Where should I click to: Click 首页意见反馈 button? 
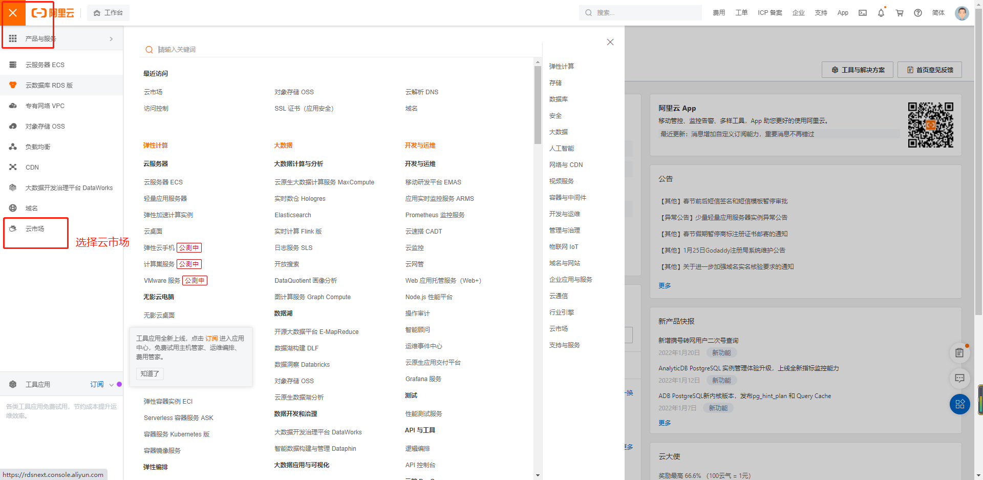point(930,70)
